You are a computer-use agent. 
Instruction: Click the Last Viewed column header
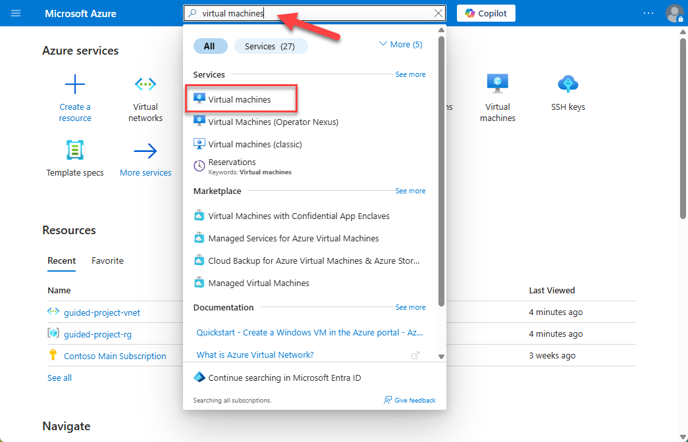pos(552,290)
